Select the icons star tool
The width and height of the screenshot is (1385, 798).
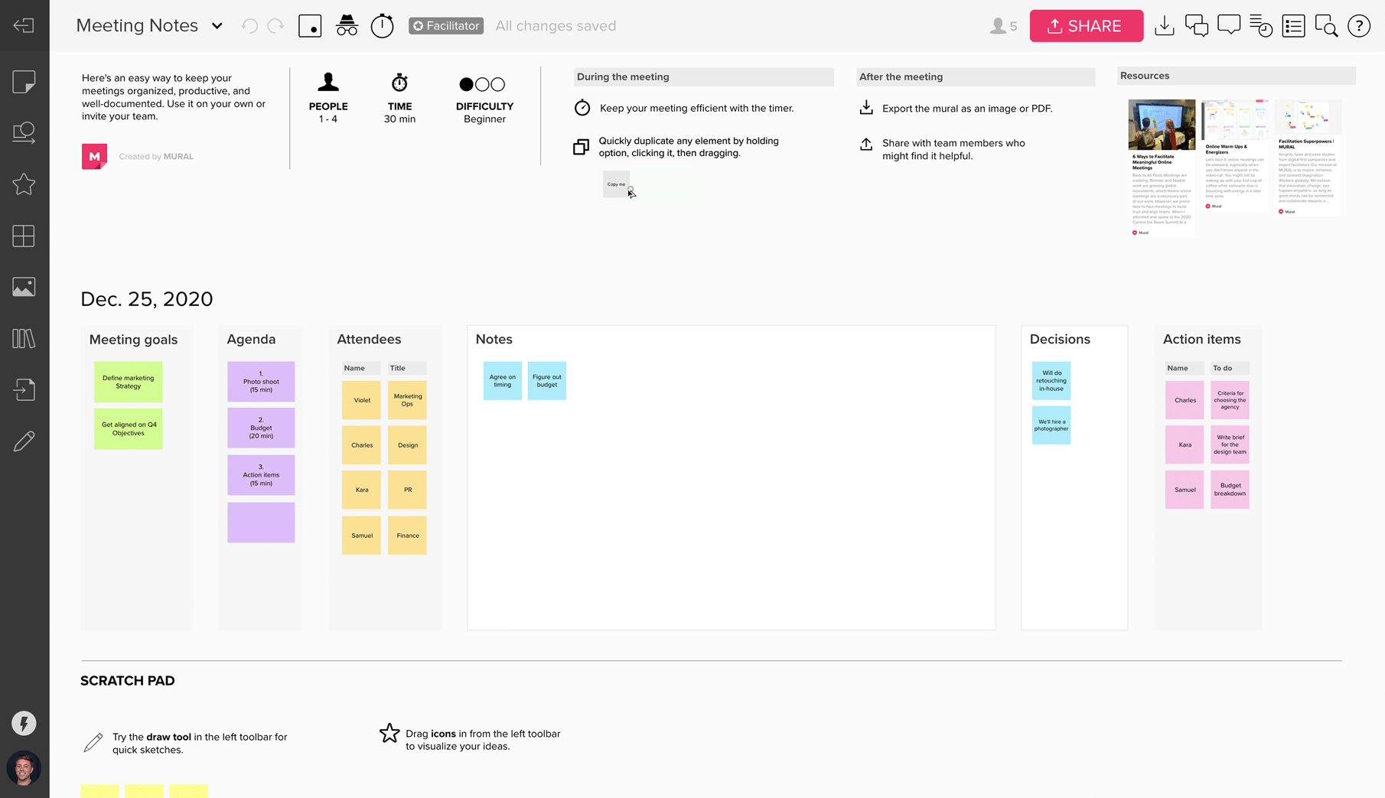[x=24, y=184]
